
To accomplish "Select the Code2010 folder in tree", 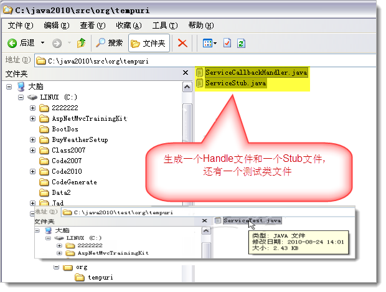I will tap(67, 171).
